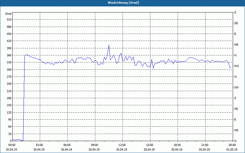Select the 240 value on the degree axis
Screen dimensions: 245x153
click(9, 84)
